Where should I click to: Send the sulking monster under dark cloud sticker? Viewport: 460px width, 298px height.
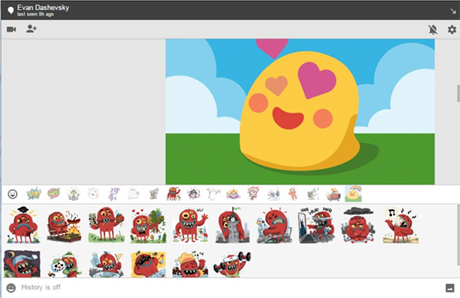pos(358,225)
